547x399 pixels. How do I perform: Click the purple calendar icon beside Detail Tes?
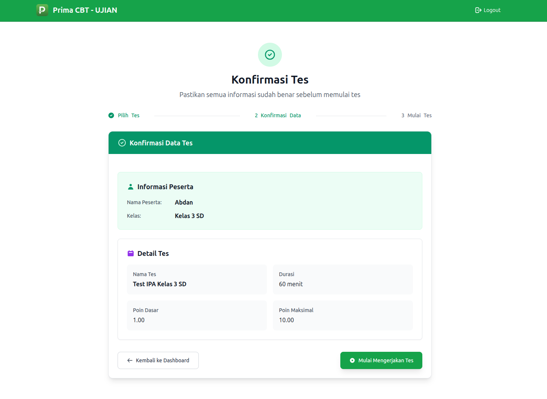[x=130, y=253]
